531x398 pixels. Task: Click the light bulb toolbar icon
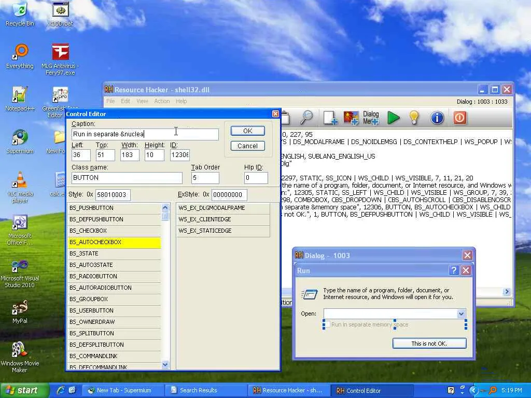point(414,118)
